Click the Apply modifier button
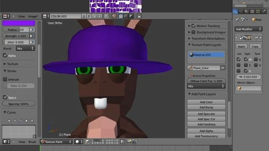The image size is (269, 151). [x=241, y=47]
